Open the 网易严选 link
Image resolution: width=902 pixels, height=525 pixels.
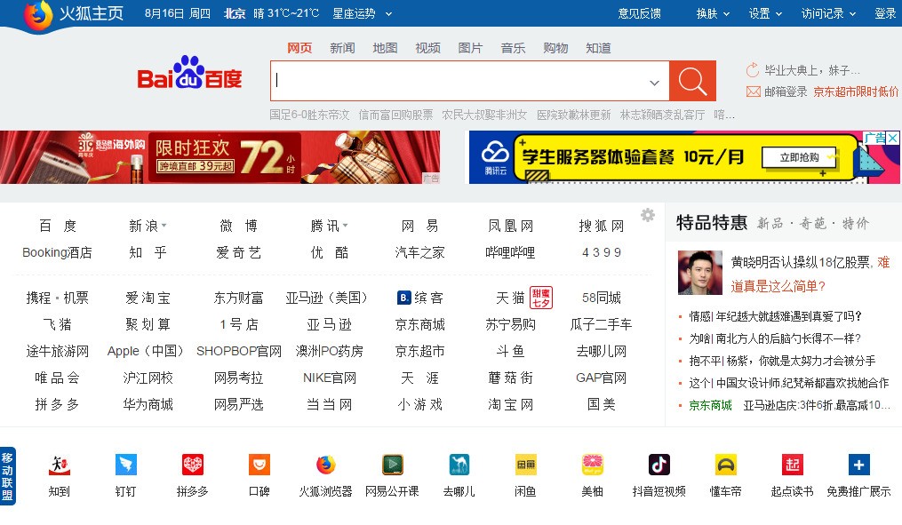click(x=239, y=404)
